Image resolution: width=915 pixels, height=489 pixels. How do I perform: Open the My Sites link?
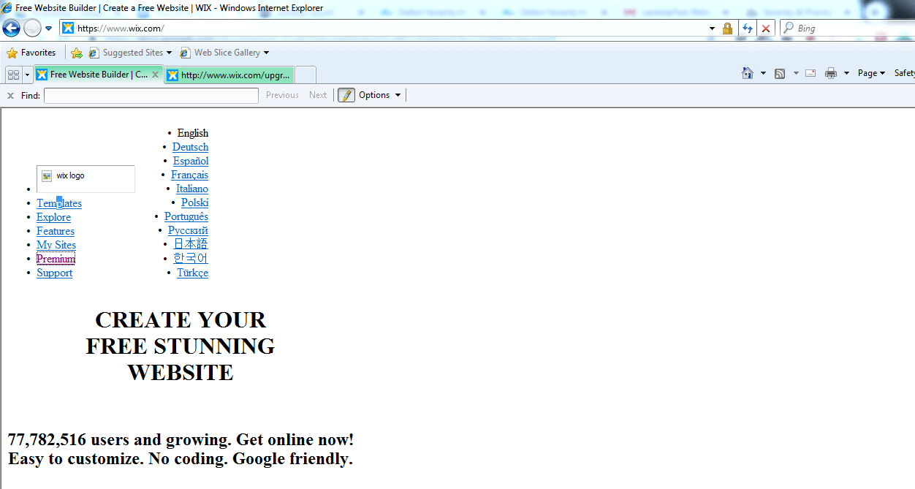[x=56, y=245]
